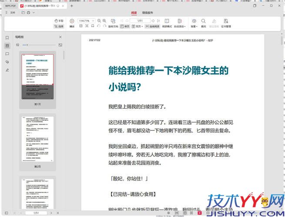Go to previous page arrow in toolbar
285x217 pixels.
click(x=127, y=21)
